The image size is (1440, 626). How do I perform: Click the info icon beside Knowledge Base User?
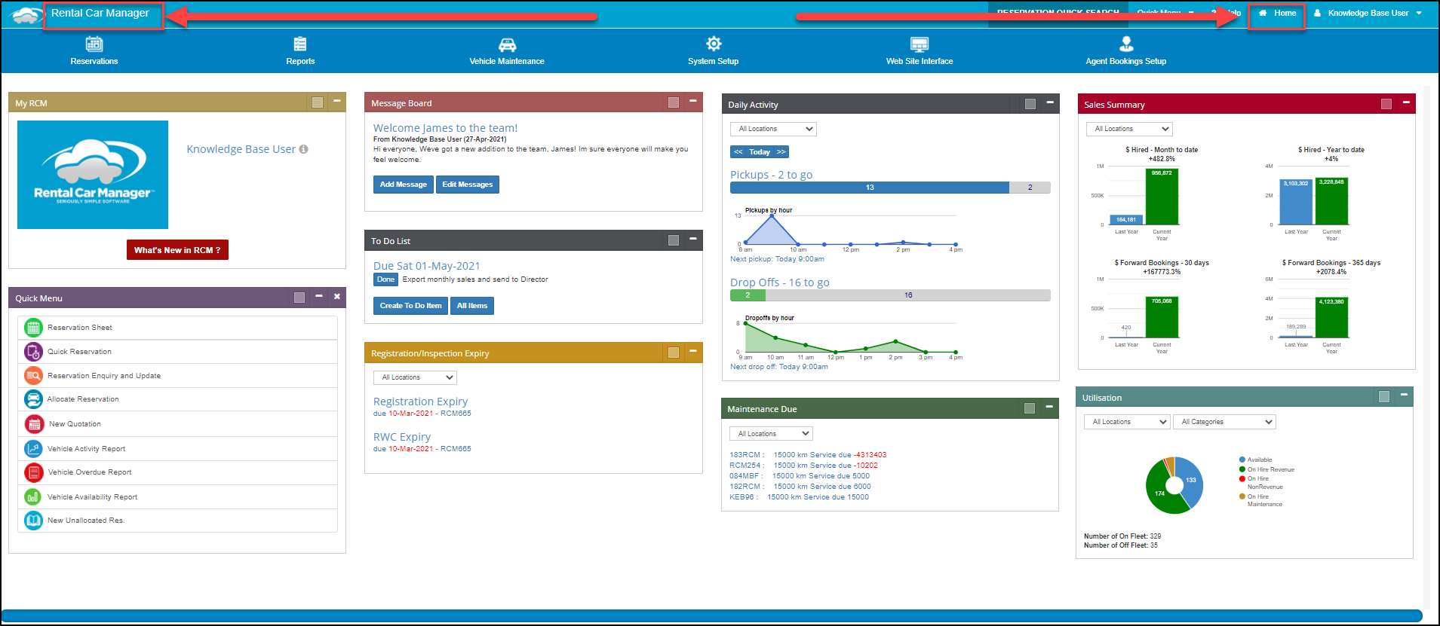[x=303, y=149]
